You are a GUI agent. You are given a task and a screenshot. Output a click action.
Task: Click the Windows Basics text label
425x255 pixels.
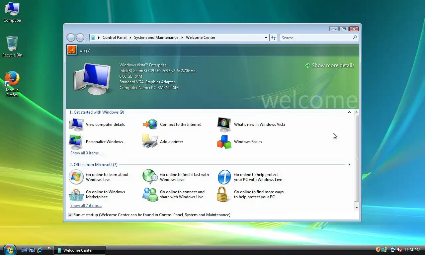pos(248,142)
